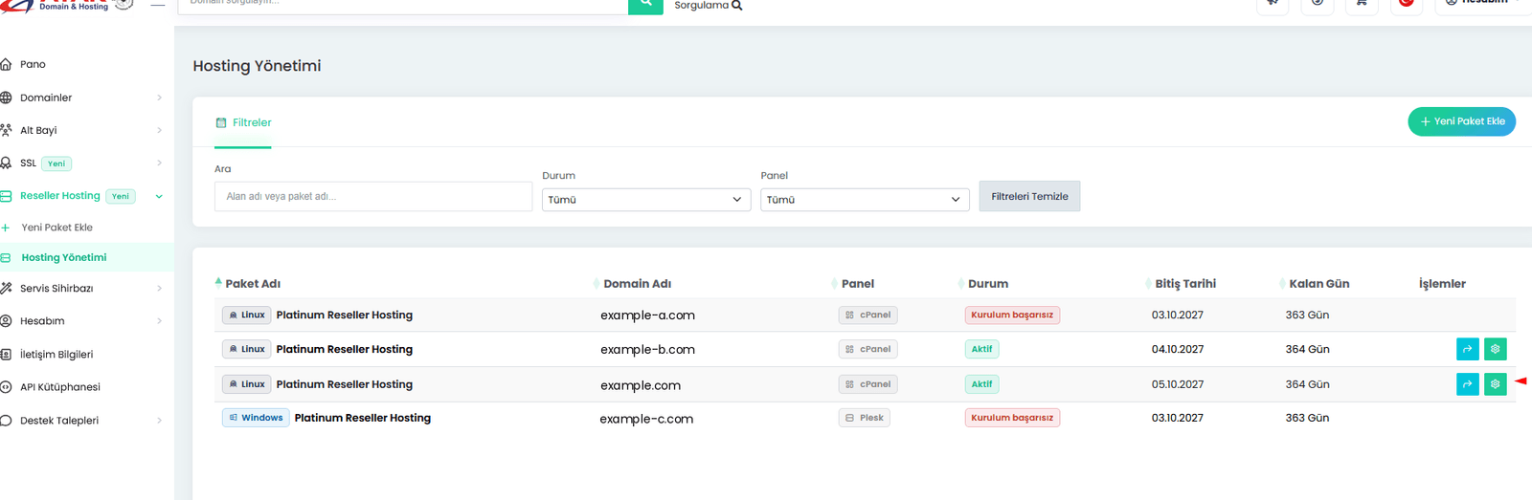Expand the SSL menu chevron
Screen dimensions: 1532x500
(x=159, y=163)
